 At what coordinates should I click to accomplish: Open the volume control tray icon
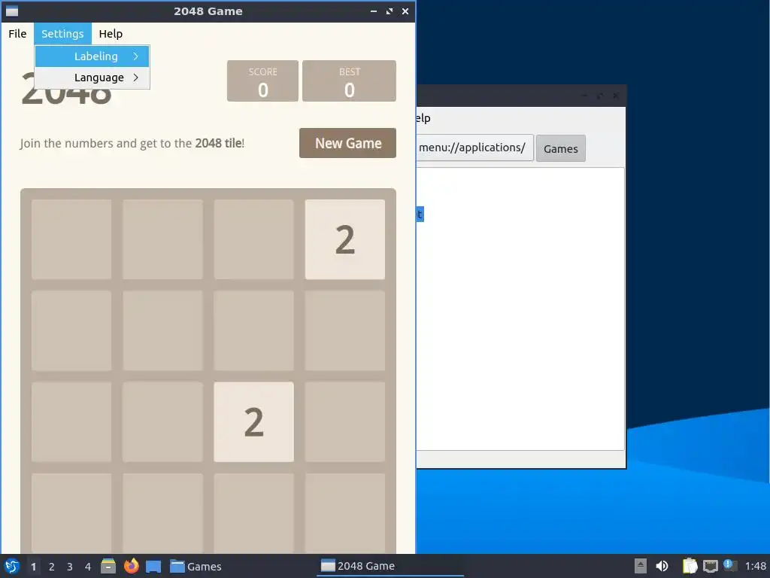point(662,566)
